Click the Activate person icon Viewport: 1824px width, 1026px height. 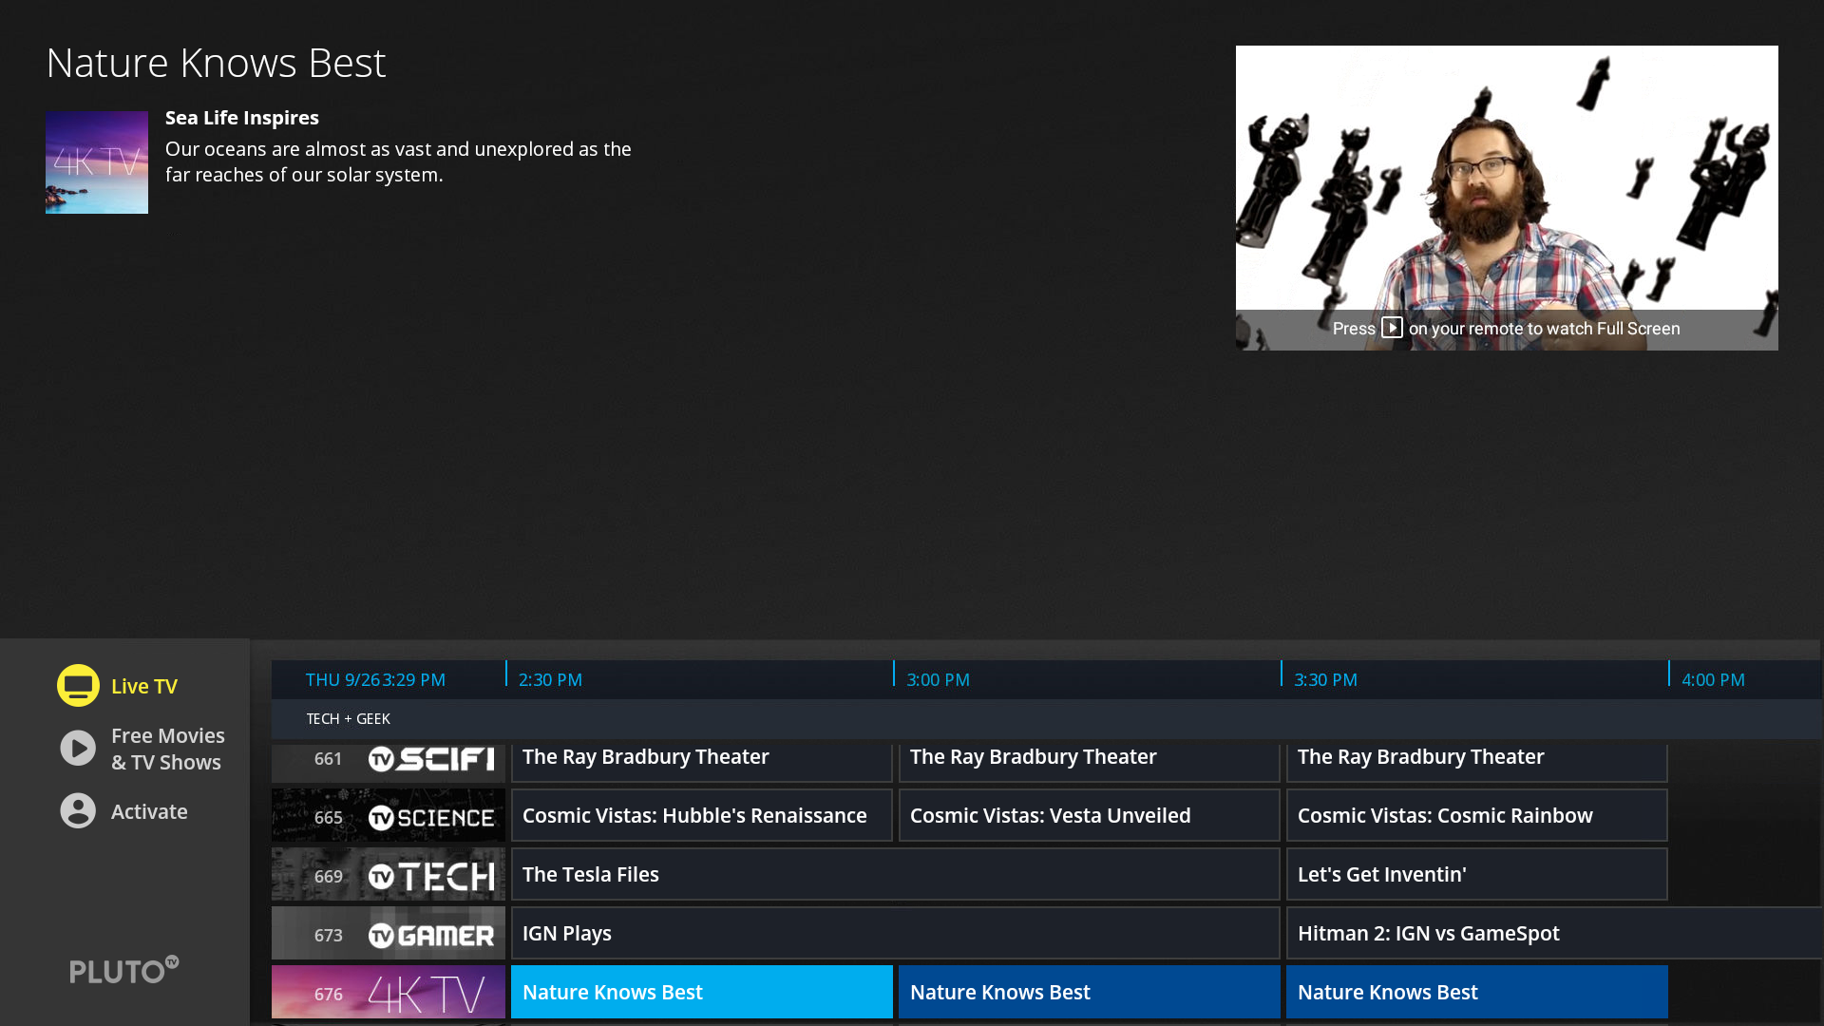tap(78, 811)
